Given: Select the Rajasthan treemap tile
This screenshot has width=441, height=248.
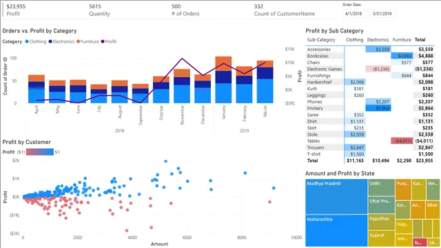Looking at the screenshot, I should [x=381, y=222].
